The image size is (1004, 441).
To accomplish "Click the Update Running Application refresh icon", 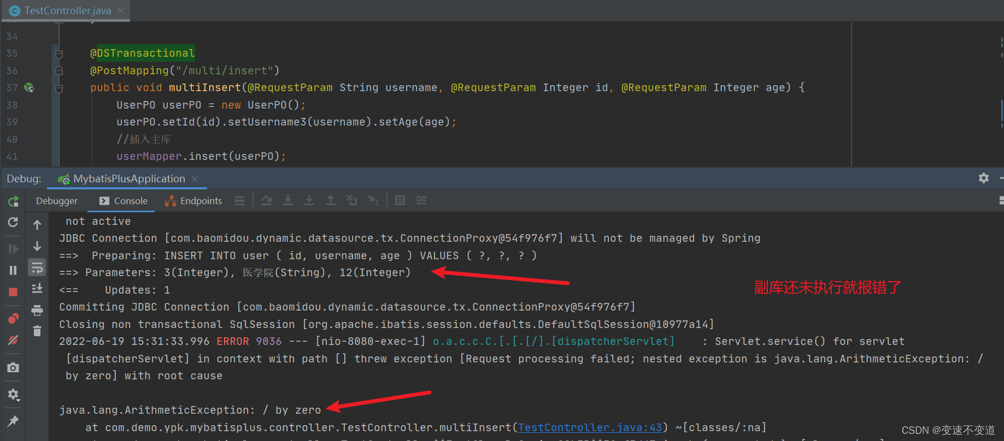I will pyautogui.click(x=13, y=222).
